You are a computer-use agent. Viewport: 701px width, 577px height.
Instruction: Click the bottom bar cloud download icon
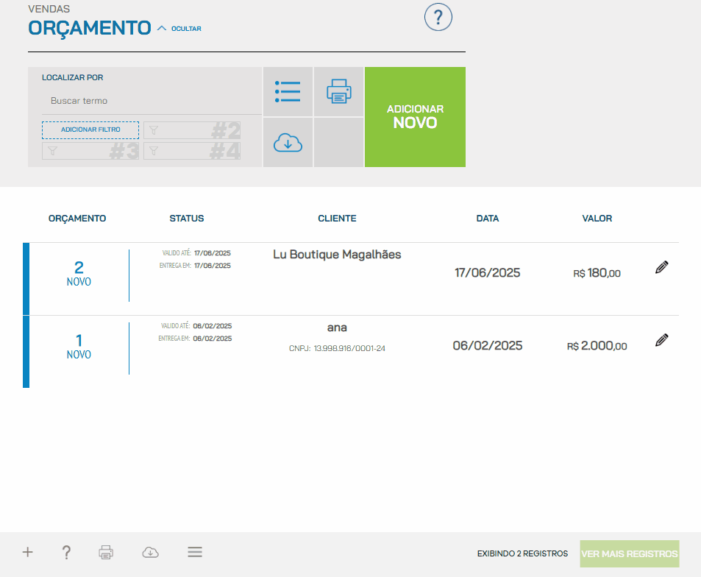tap(150, 552)
